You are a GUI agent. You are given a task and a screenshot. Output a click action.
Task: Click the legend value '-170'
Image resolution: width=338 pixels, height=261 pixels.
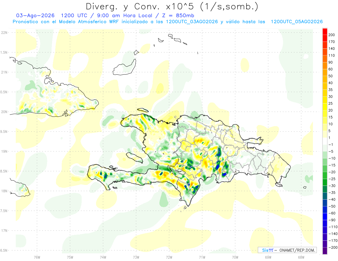click(333, 241)
